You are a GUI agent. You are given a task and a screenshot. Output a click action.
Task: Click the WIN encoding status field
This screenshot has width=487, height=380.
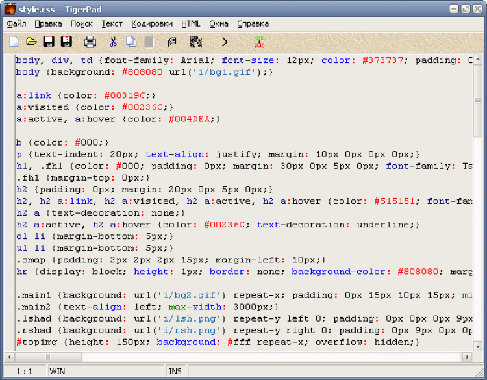click(106, 372)
